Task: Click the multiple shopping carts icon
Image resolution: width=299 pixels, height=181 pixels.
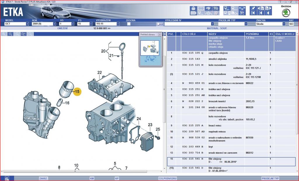Action: click(242, 8)
